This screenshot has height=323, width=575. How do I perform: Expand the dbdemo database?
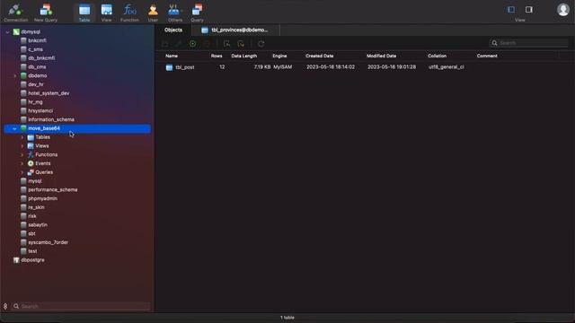coord(15,75)
